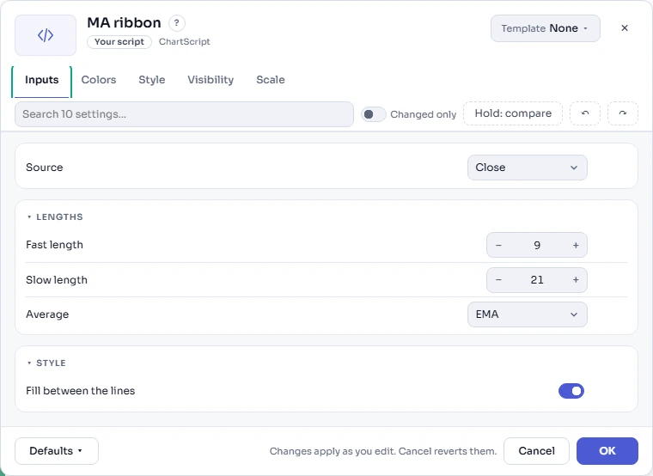The width and height of the screenshot is (653, 476).
Task: Click the Changes apply as you edit note
Action: tap(383, 451)
